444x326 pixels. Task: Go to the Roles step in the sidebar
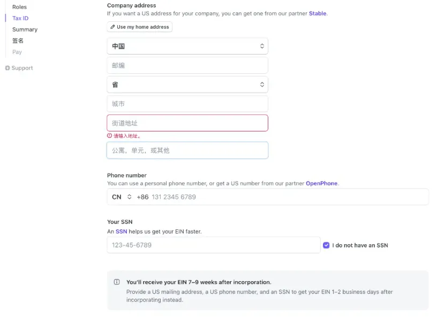coord(19,7)
